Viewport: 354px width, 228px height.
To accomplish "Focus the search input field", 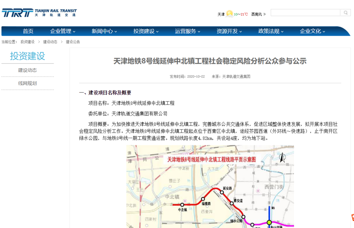I will coord(305,13).
